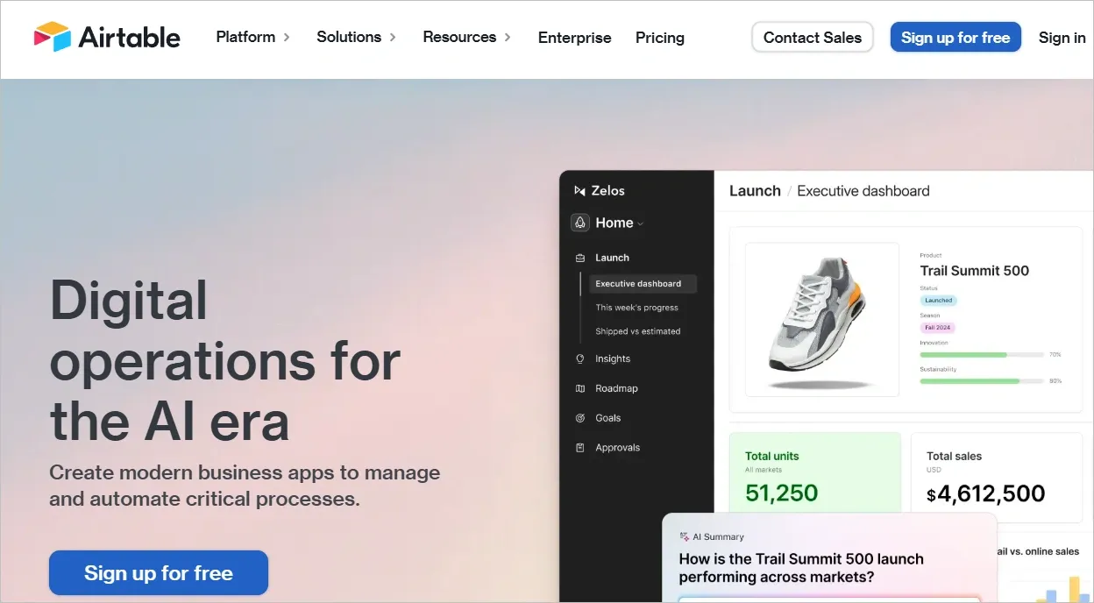The height and width of the screenshot is (603, 1094).
Task: Click the Sign up for free button
Action: [955, 37]
